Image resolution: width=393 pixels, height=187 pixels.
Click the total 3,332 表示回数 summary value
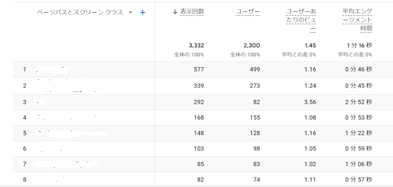tap(196, 46)
